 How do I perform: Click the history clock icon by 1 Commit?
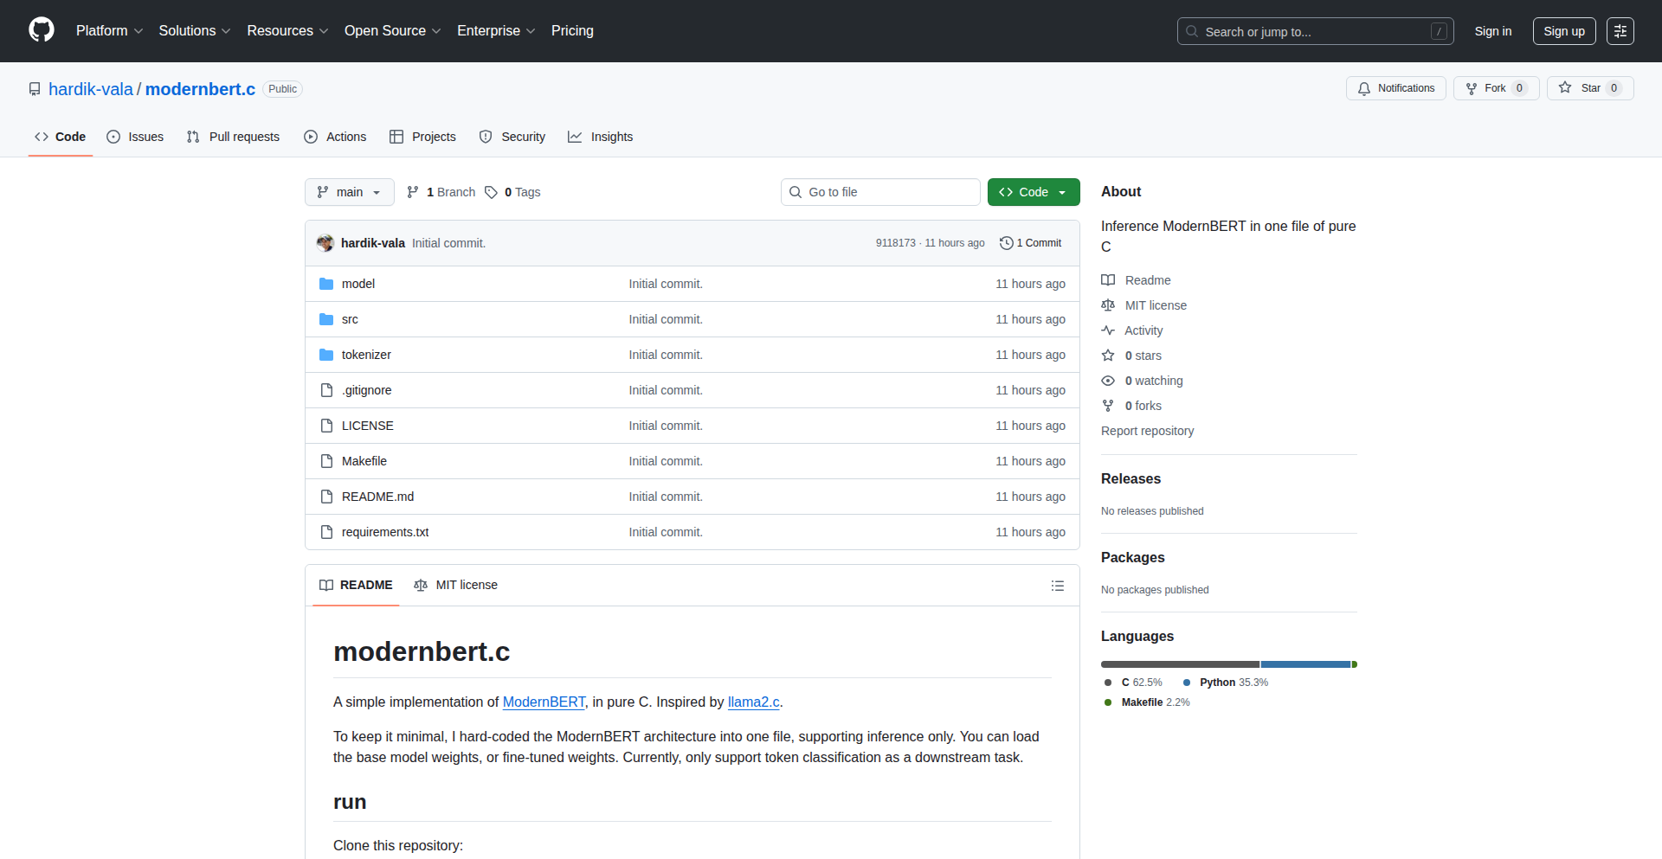(1006, 243)
